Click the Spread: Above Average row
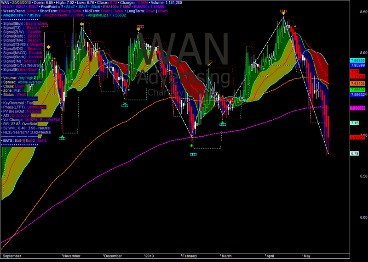 (23, 82)
